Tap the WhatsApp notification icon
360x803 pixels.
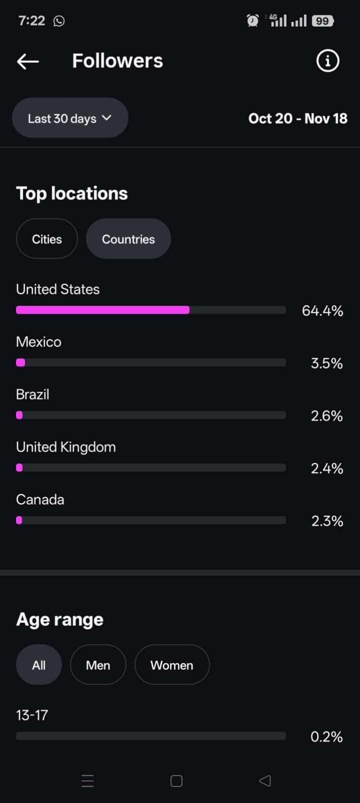click(x=59, y=21)
